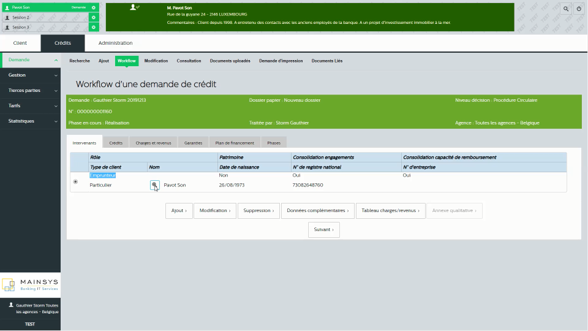The width and height of the screenshot is (588, 331).
Task: Switch to the Garanties tab
Action: pyautogui.click(x=193, y=143)
